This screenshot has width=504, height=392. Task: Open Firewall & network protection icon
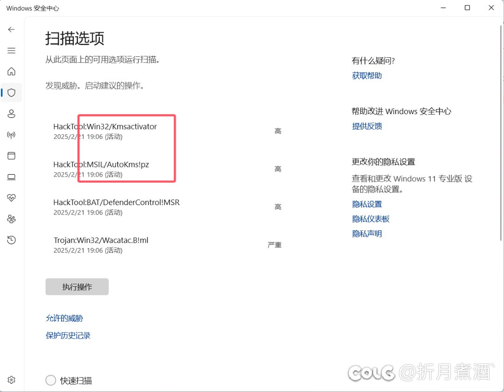(11, 135)
